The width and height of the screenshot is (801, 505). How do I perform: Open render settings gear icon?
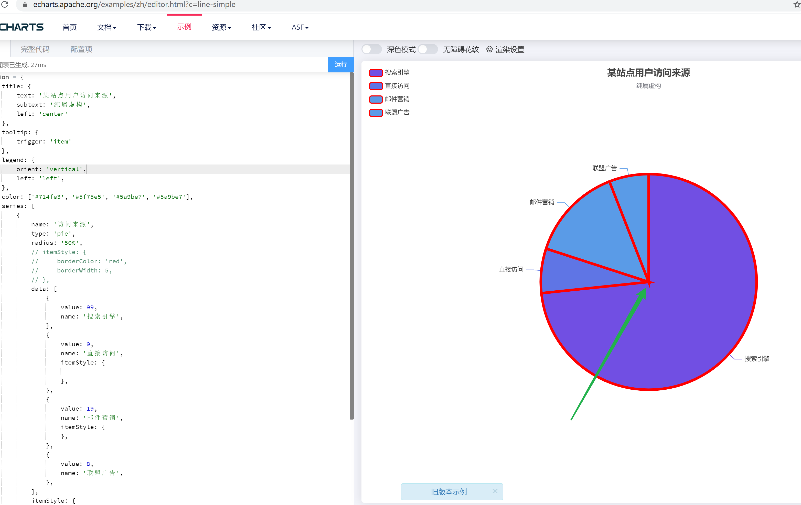(x=489, y=50)
